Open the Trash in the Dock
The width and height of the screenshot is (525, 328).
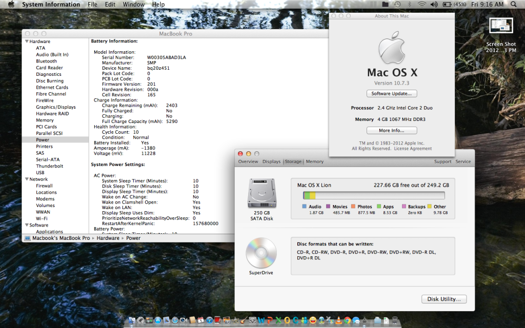[395, 320]
